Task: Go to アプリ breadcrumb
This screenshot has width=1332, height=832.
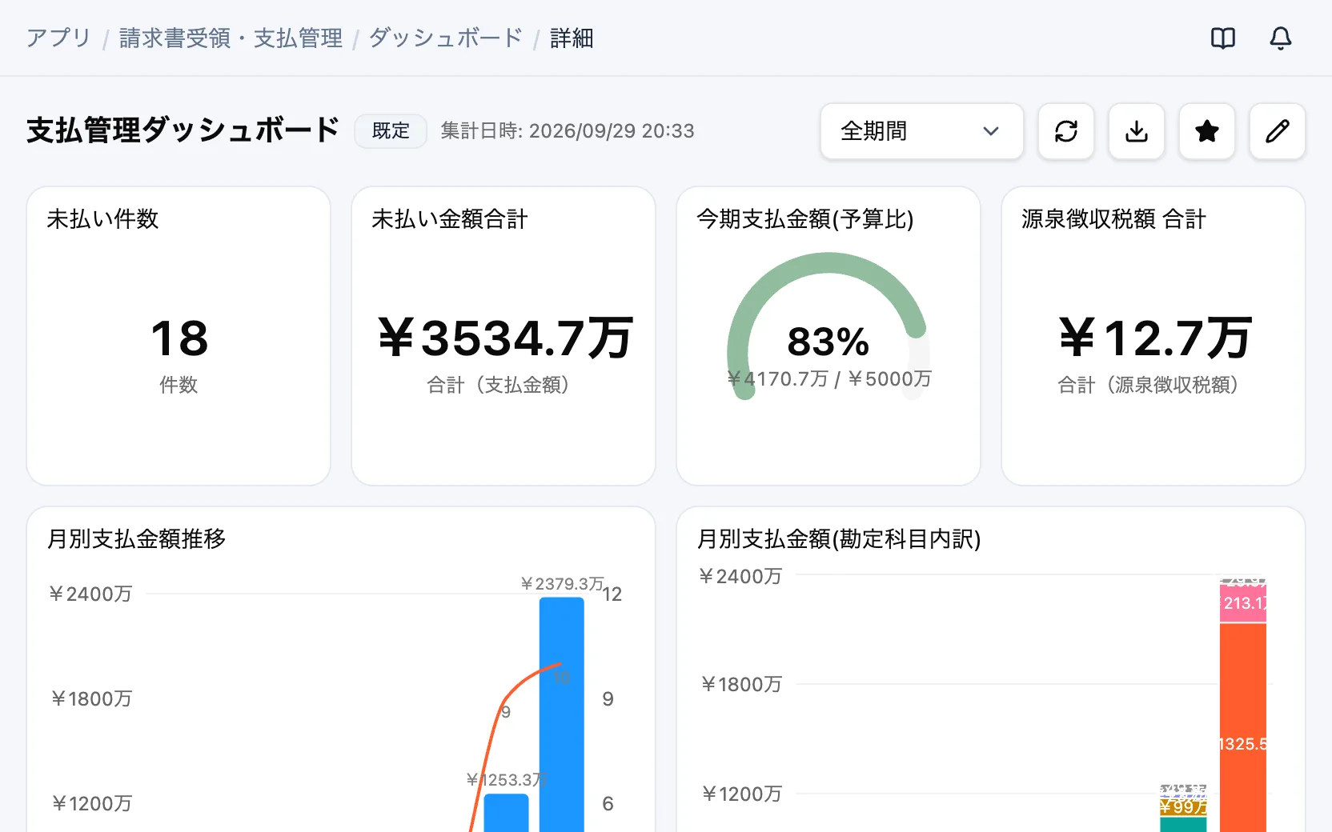Action: [58, 38]
